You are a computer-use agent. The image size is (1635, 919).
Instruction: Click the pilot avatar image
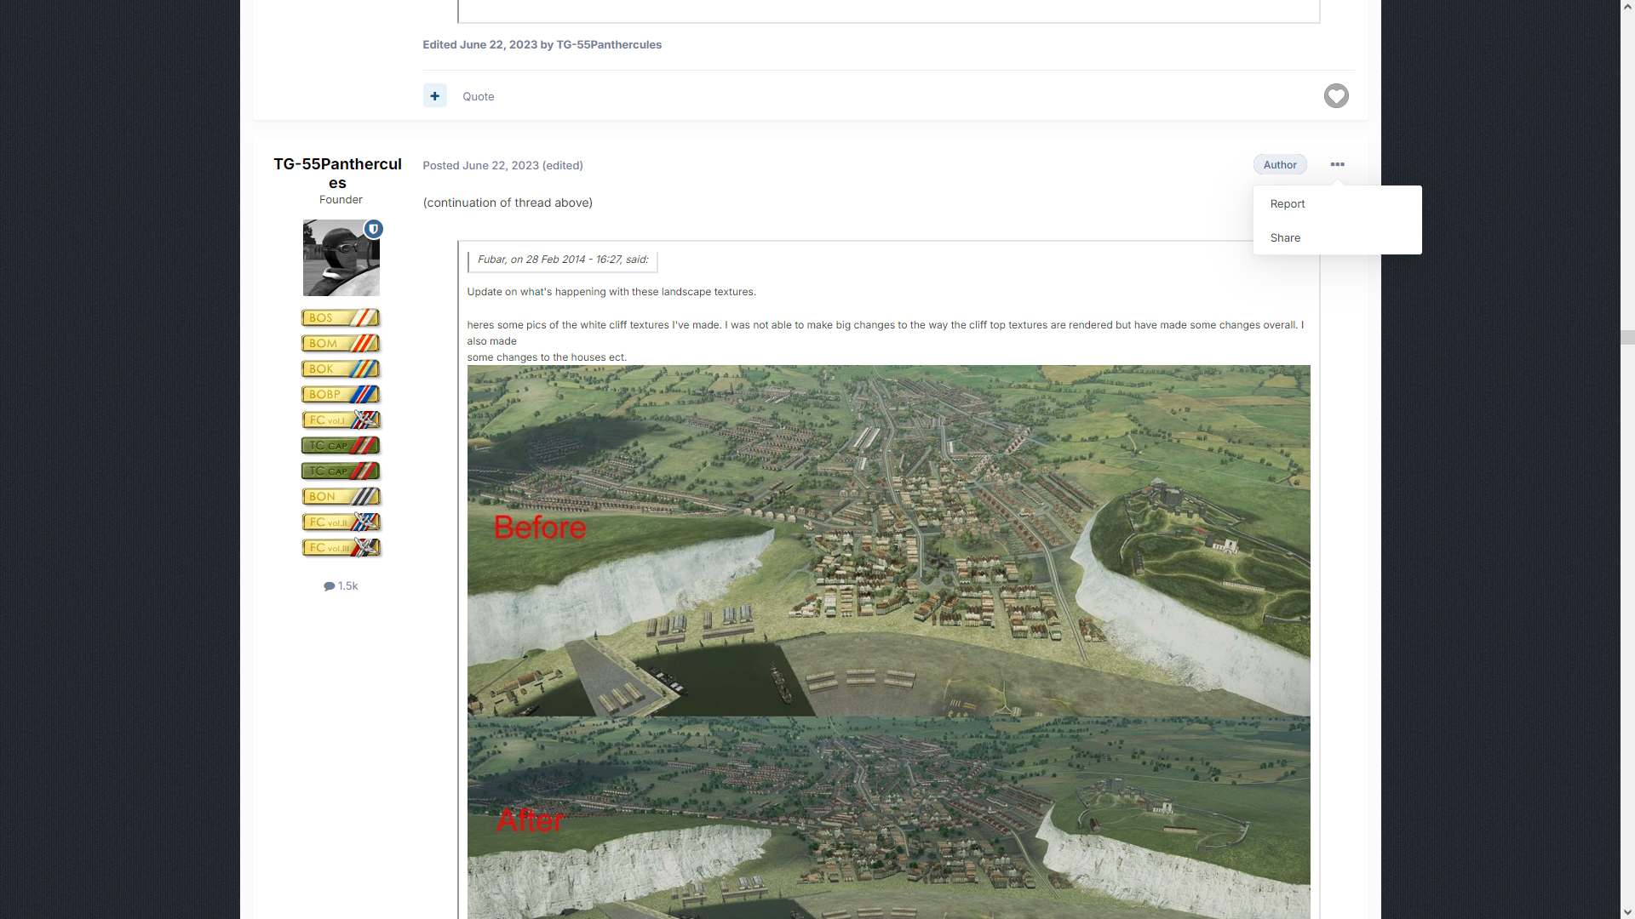tap(341, 259)
